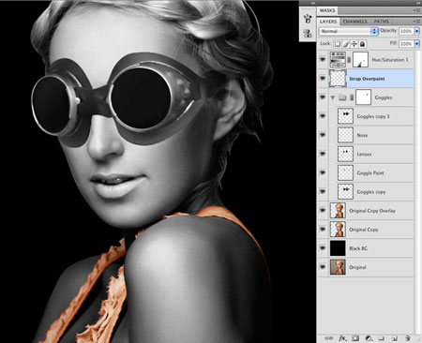The height and width of the screenshot is (343, 422).
Task: Add a layer mask
Action: pos(355,338)
